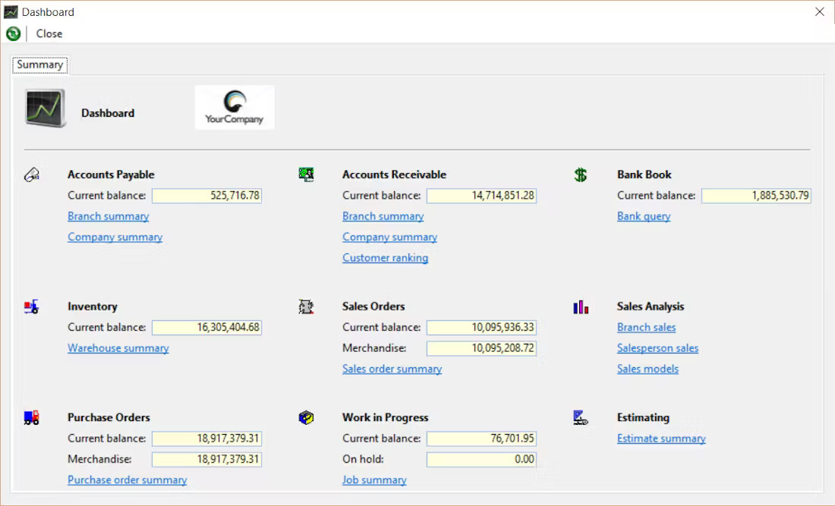Image resolution: width=835 pixels, height=506 pixels.
Task: Open the Bank query
Action: (x=643, y=215)
